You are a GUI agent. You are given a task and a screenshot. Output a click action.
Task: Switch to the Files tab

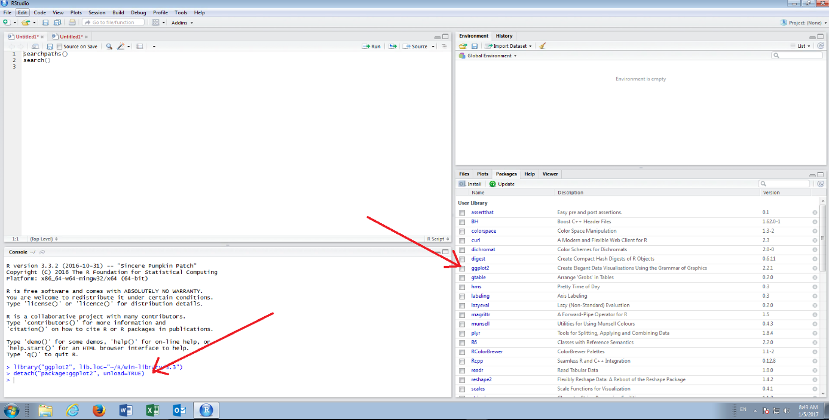(x=464, y=174)
